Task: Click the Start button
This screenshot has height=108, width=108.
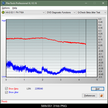Action: click(98, 89)
